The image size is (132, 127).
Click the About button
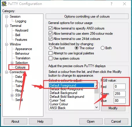[15, 122]
